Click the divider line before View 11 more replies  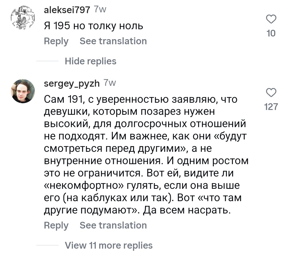[47, 245]
